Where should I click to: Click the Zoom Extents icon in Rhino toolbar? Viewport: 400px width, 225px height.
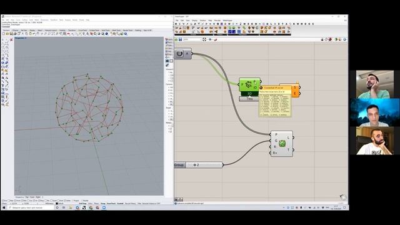pos(53,34)
